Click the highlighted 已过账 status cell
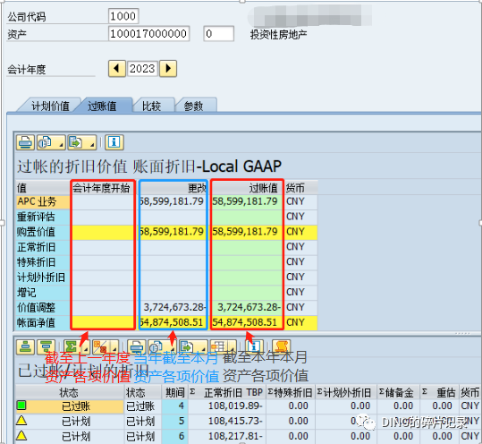 click(x=76, y=406)
